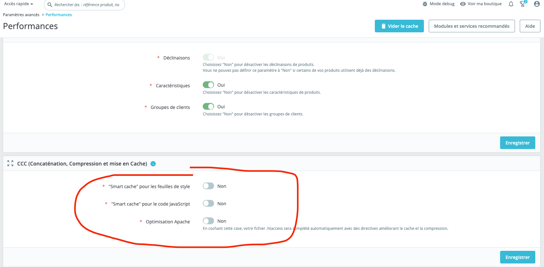The width and height of the screenshot is (544, 267).
Task: Click Enregistrer in the optional features section
Action: coord(518,143)
